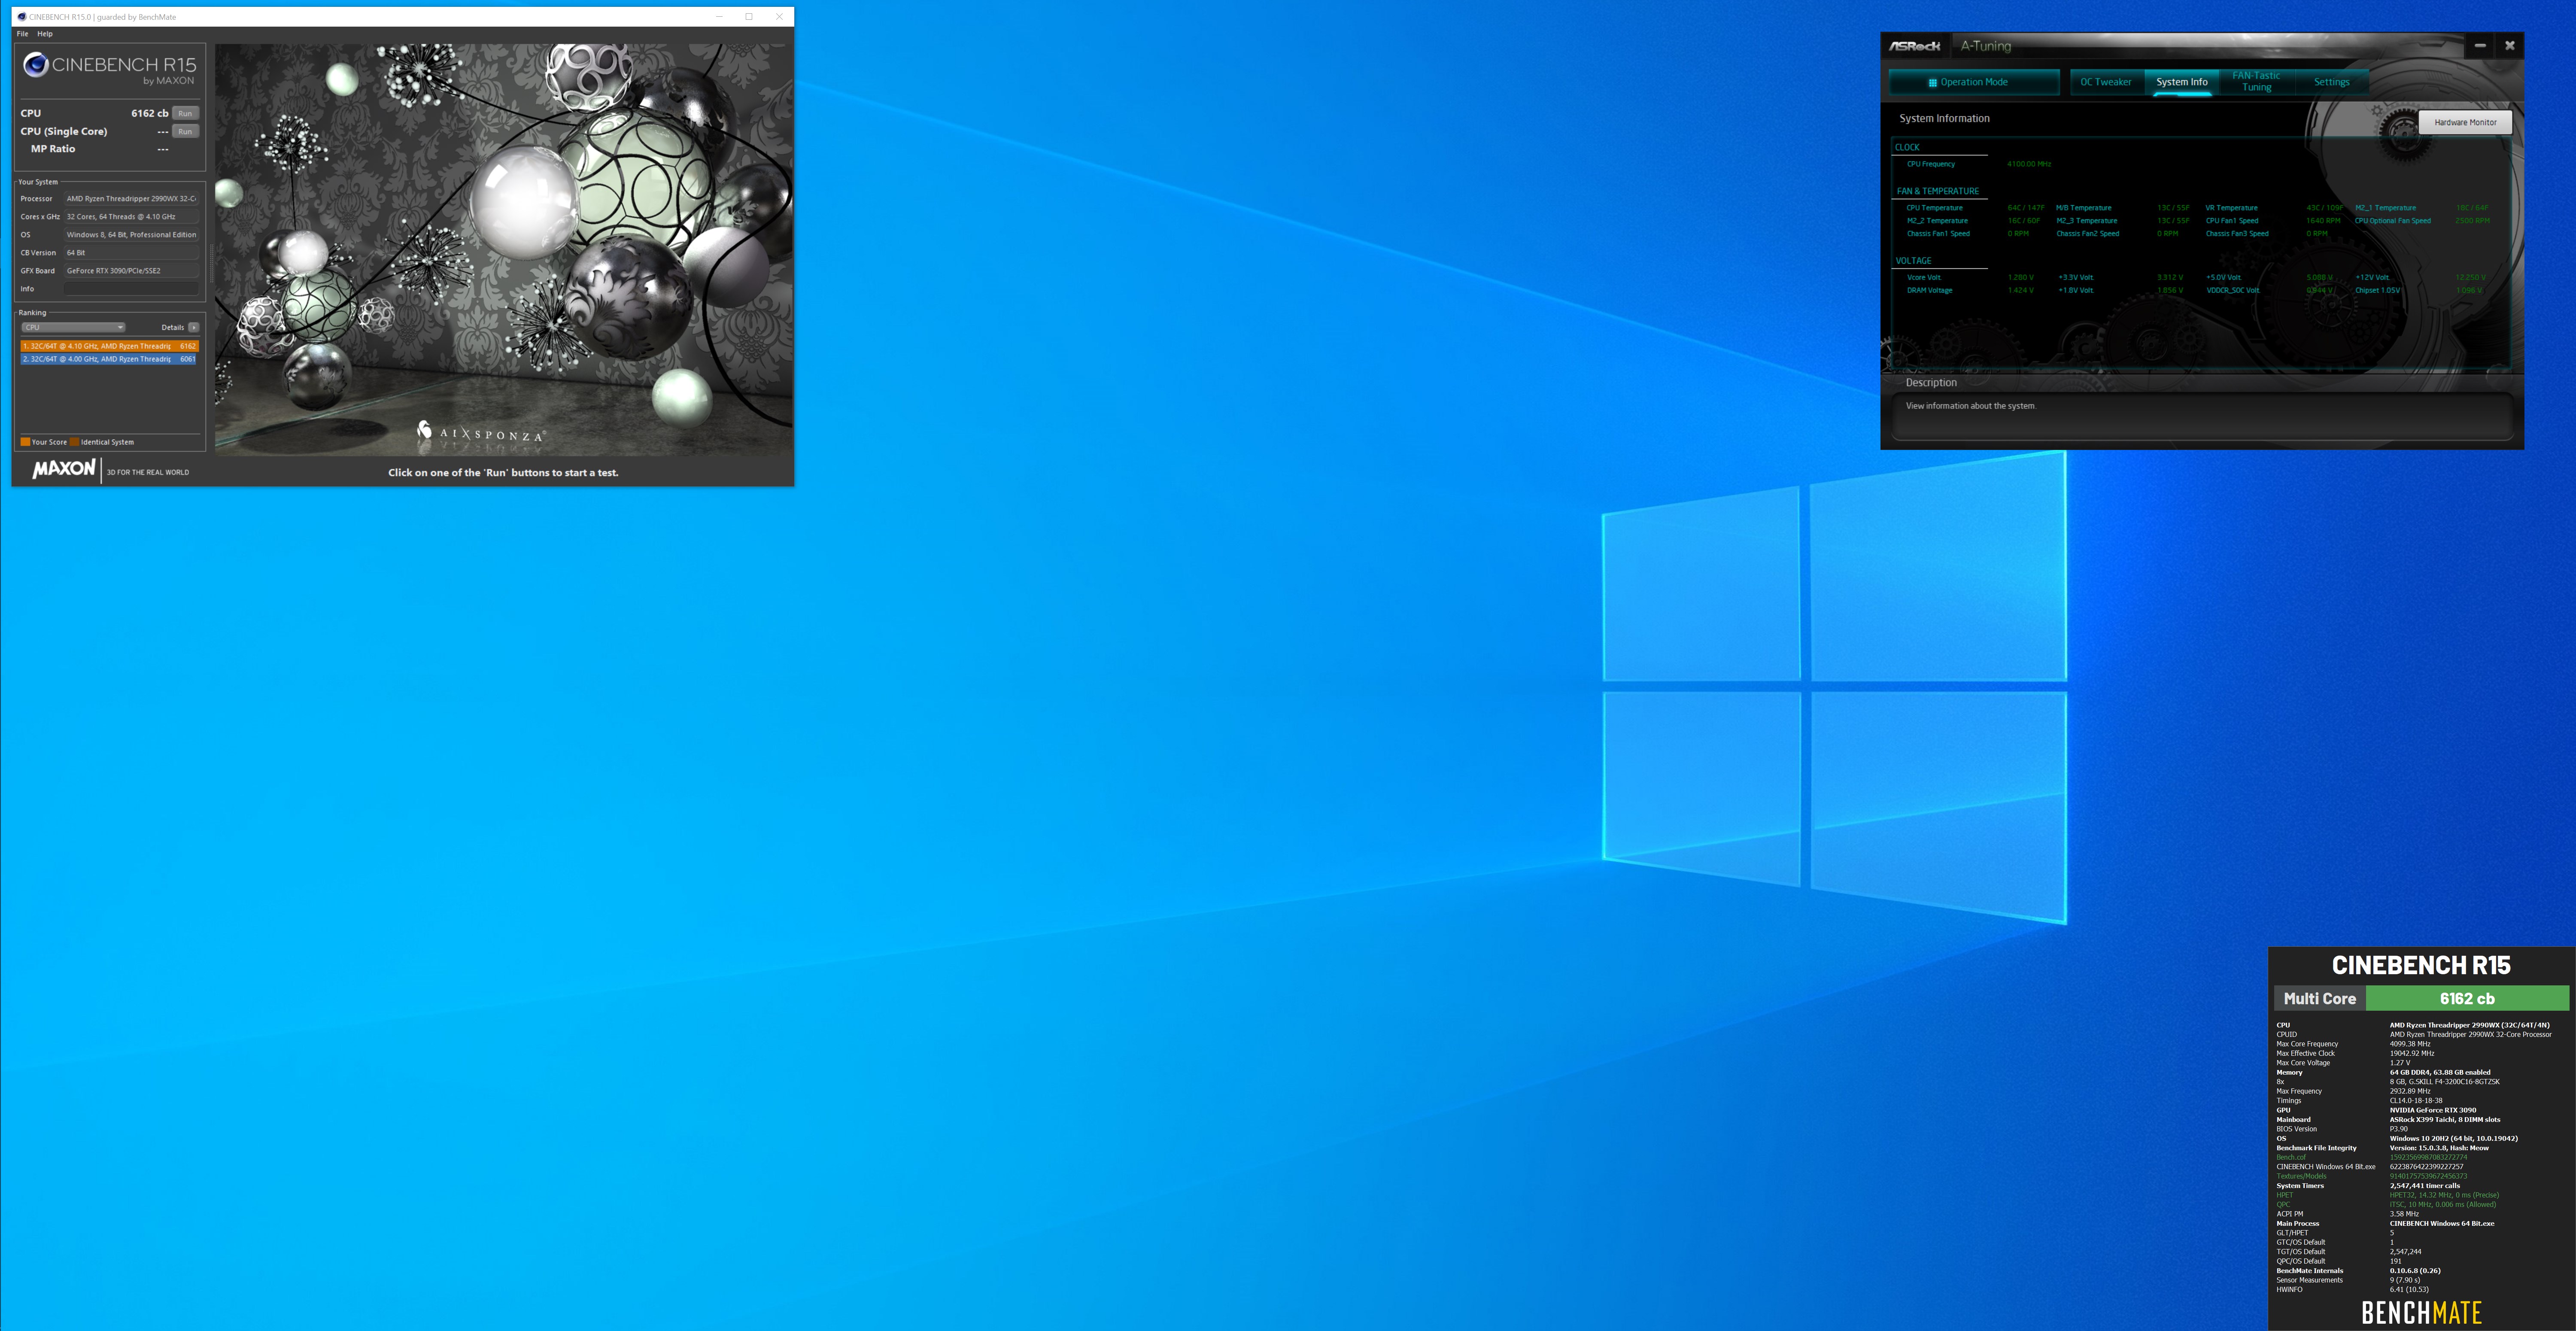Image resolution: width=2576 pixels, height=1331 pixels.
Task: Open Operation Mode in A-Tuning
Action: (x=1974, y=82)
